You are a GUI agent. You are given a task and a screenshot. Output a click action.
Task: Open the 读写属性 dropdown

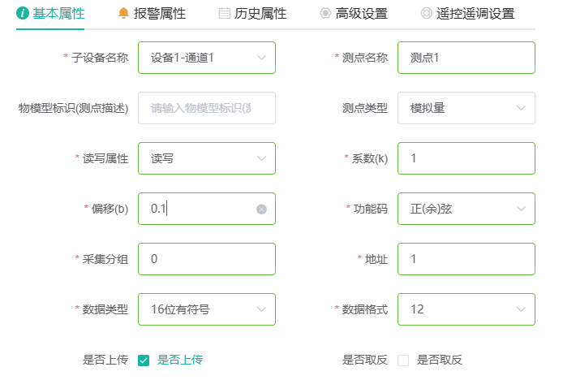pyautogui.click(x=207, y=158)
